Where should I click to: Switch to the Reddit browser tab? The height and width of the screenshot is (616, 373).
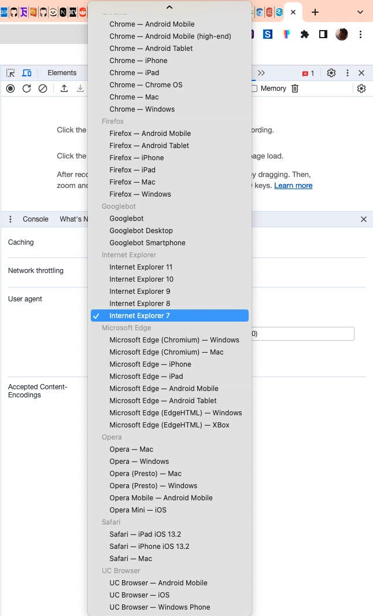[x=83, y=13]
